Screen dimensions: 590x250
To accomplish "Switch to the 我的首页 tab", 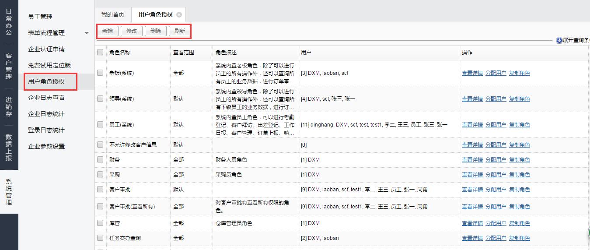I will click(x=113, y=14).
